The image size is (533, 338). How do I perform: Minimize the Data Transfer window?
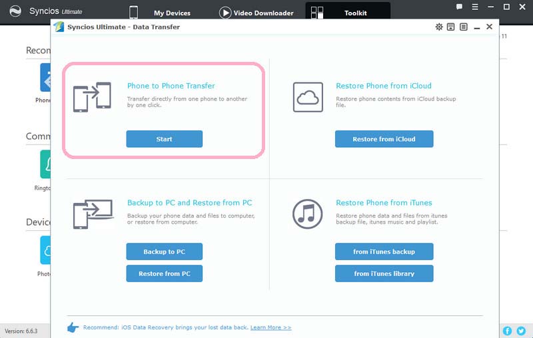click(477, 28)
